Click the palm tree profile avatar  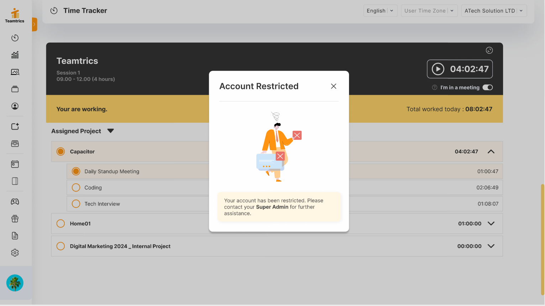15,283
